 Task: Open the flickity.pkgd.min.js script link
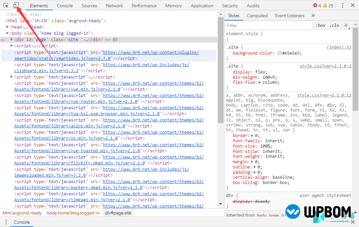point(109,160)
